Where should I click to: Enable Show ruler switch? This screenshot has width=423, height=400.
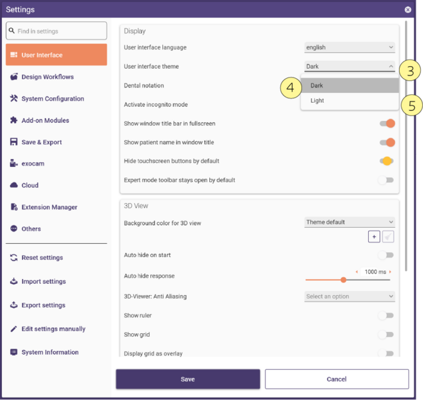(386, 315)
